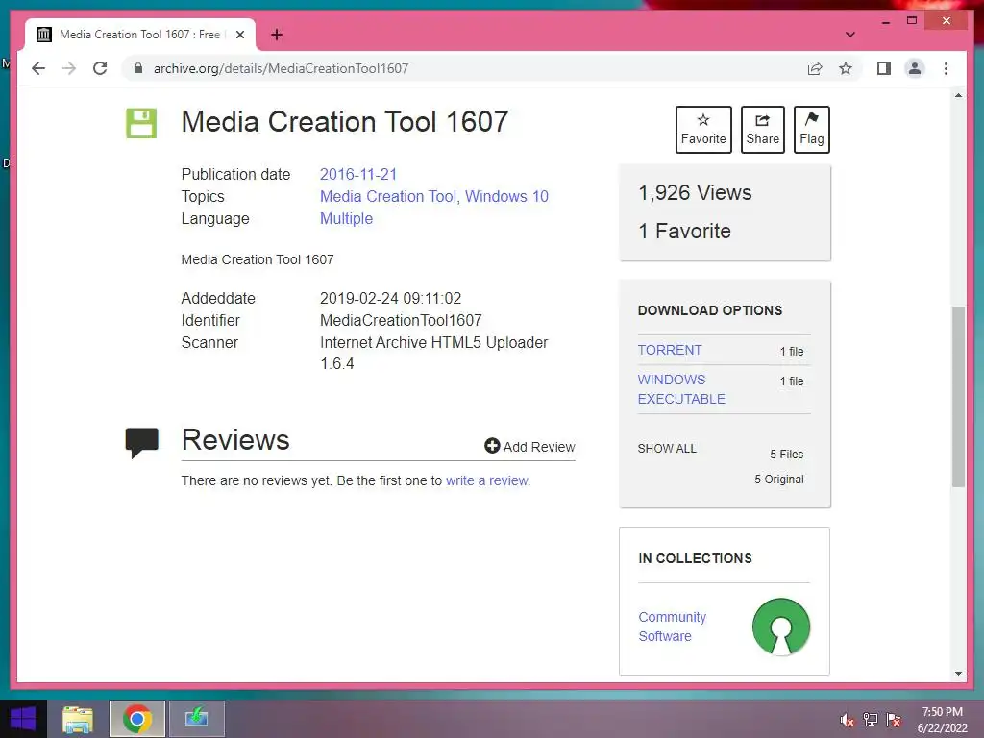Download the WINDOWS EXECUTABLE option
The width and height of the screenshot is (984, 738).
(681, 389)
